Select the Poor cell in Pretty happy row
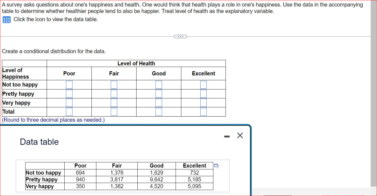377x196 pixels. [x=69, y=94]
